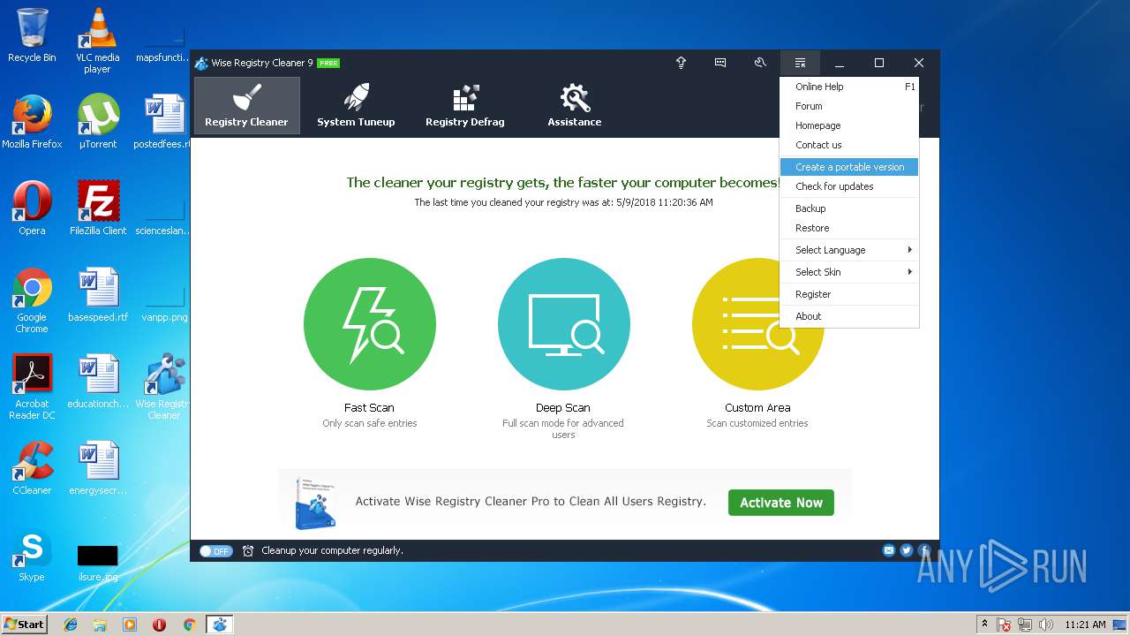Screen dimensions: 1130x636
Task: Select the ilsure.jpg desktop file
Action: point(98,564)
